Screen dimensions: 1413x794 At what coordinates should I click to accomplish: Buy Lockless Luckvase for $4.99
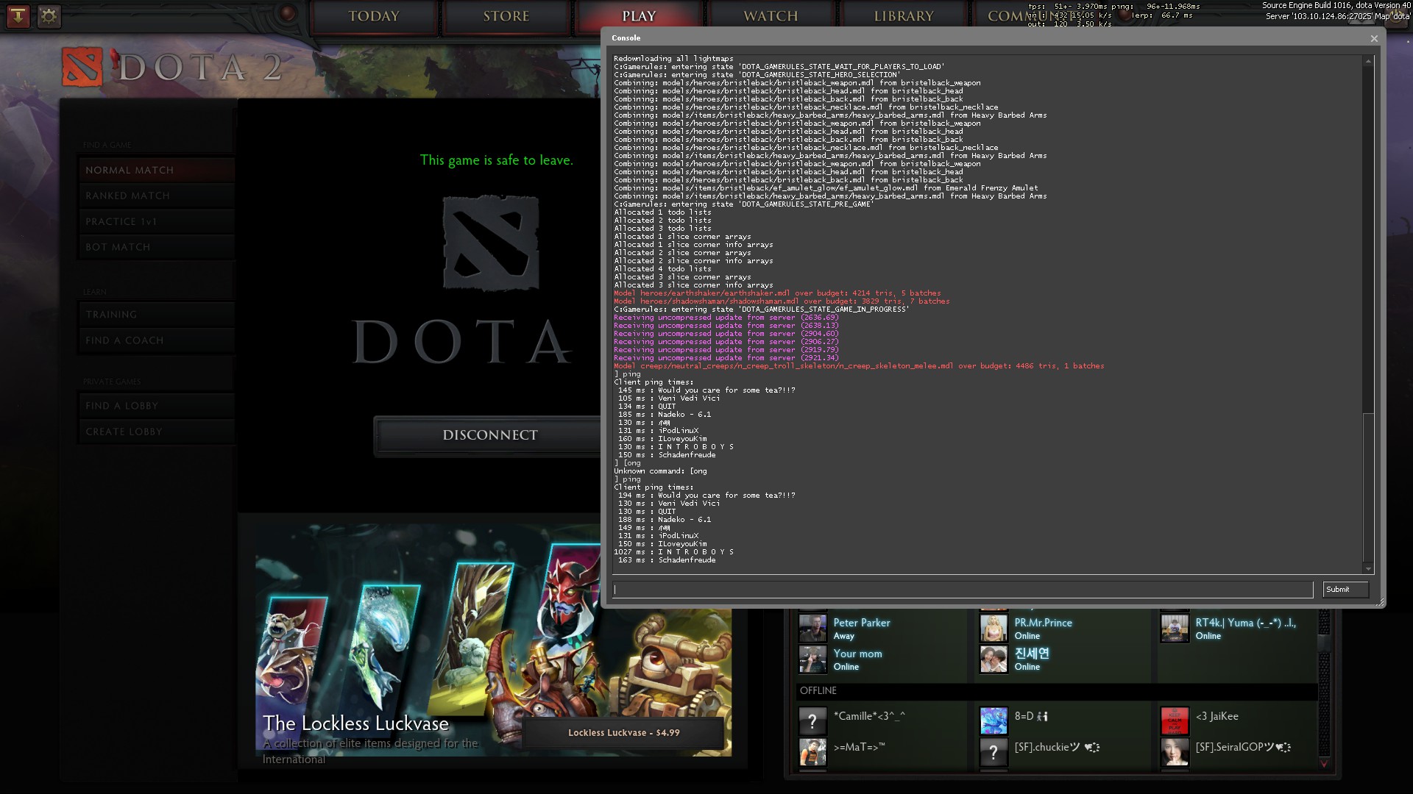point(623,732)
